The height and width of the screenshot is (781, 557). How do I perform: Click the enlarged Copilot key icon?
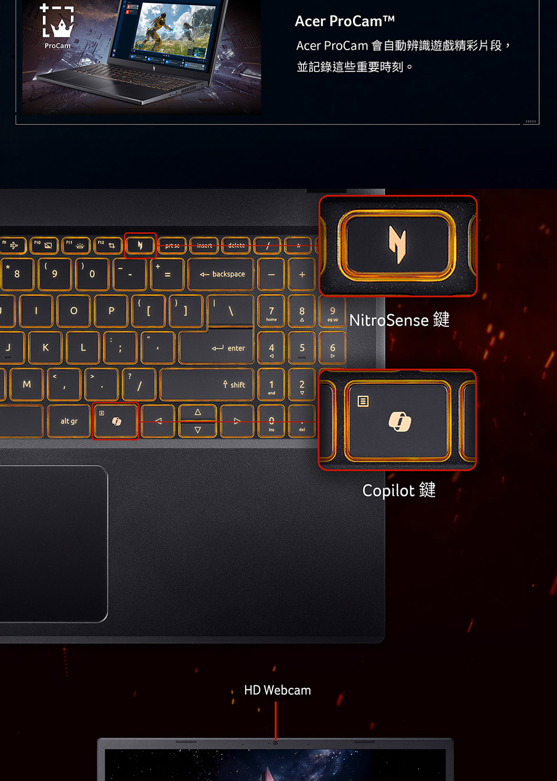tap(399, 421)
